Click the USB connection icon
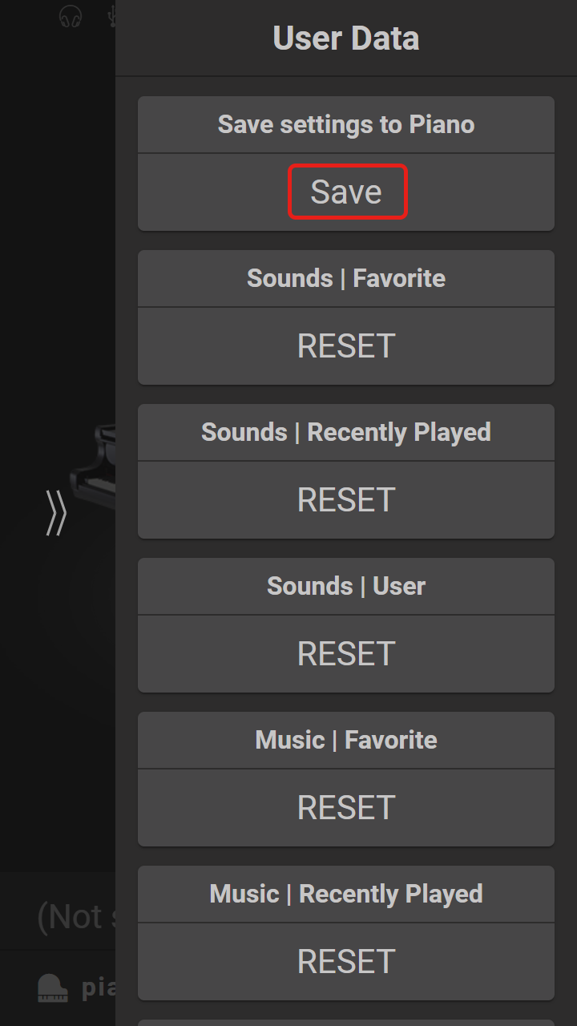Viewport: 577px width, 1026px height. click(x=112, y=16)
